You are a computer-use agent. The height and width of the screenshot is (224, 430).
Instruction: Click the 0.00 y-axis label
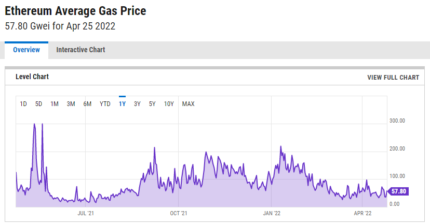(x=394, y=204)
